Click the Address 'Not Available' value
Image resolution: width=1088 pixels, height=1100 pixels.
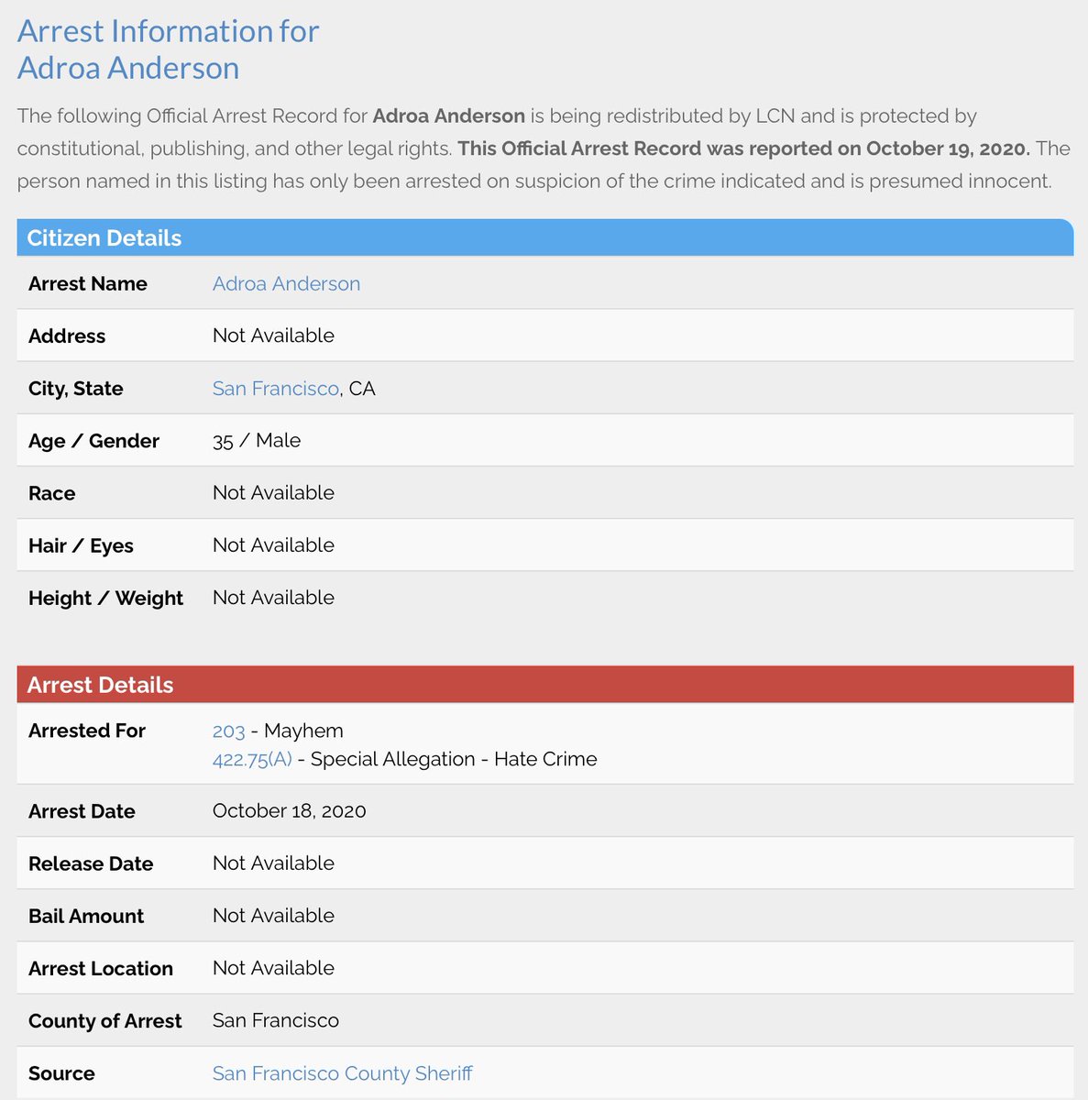[273, 335]
